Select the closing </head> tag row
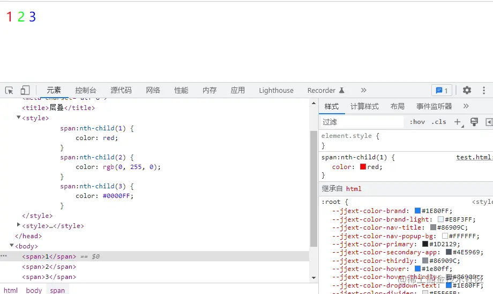Screen dimensions: 493x294 tap(28, 236)
